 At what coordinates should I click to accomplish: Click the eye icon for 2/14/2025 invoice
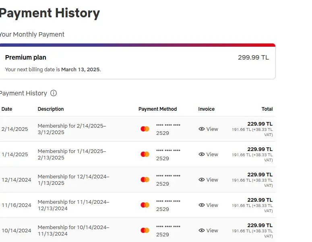(202, 129)
